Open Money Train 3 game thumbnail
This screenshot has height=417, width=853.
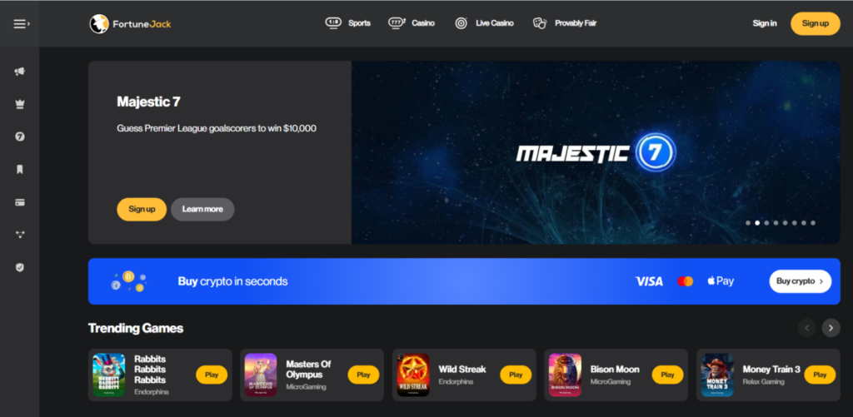pos(717,375)
